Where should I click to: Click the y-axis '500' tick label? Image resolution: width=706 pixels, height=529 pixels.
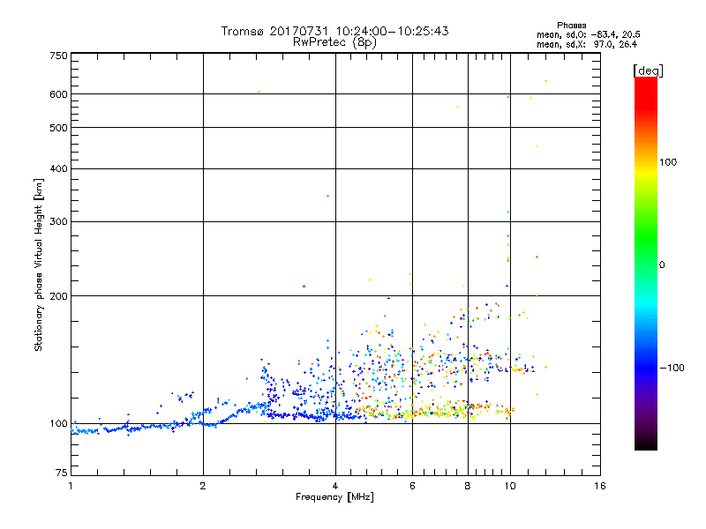tap(59, 128)
